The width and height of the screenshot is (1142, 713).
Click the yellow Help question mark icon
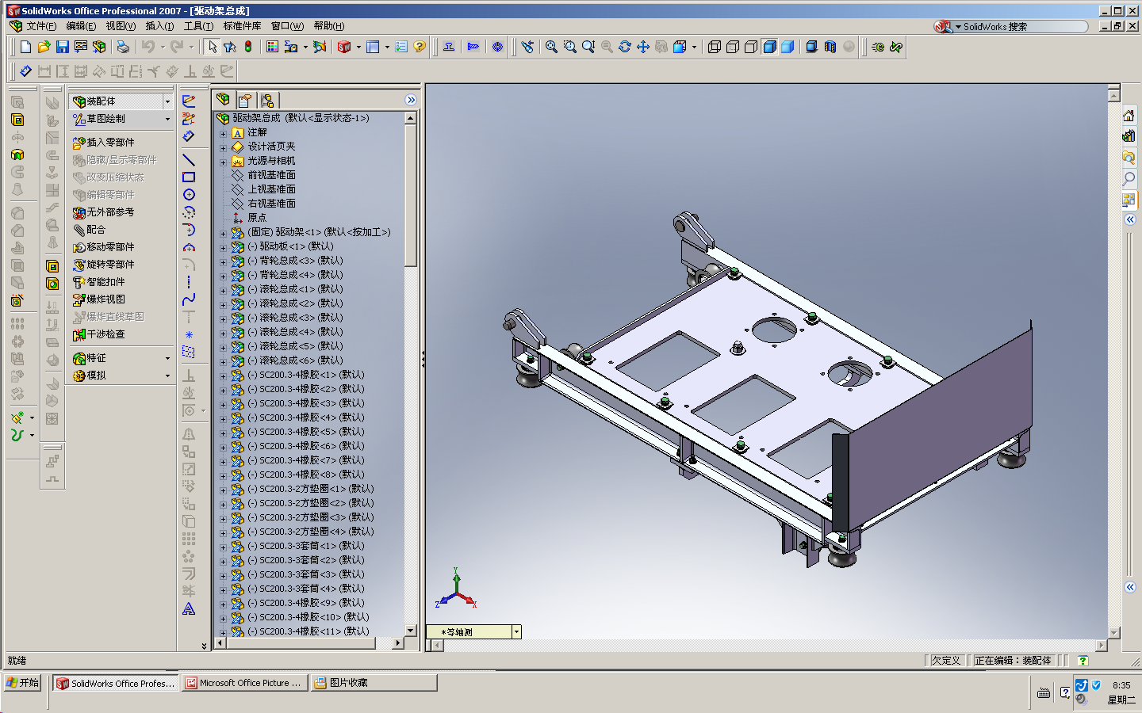pos(420,47)
